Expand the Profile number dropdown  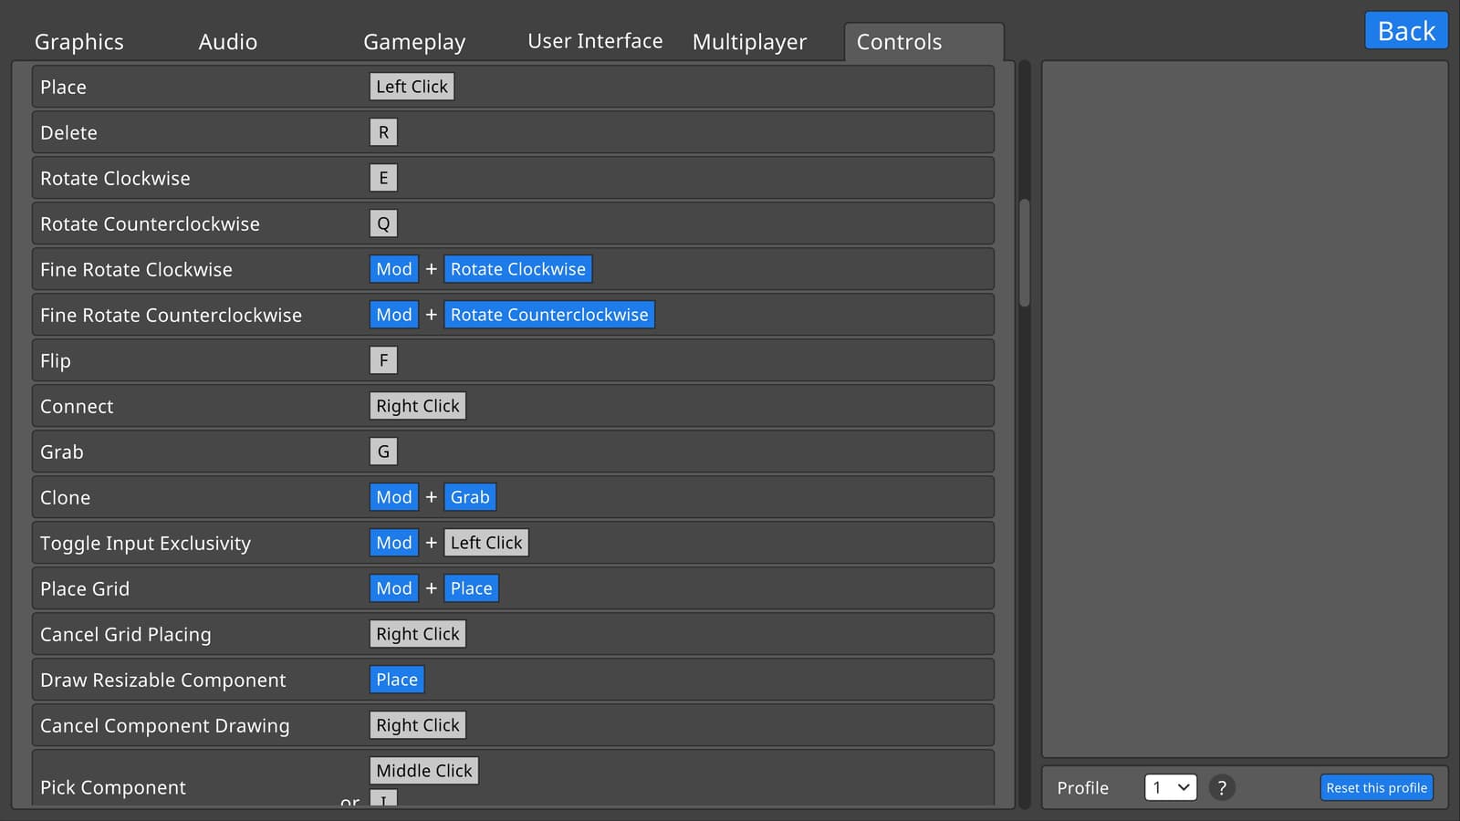tap(1171, 787)
